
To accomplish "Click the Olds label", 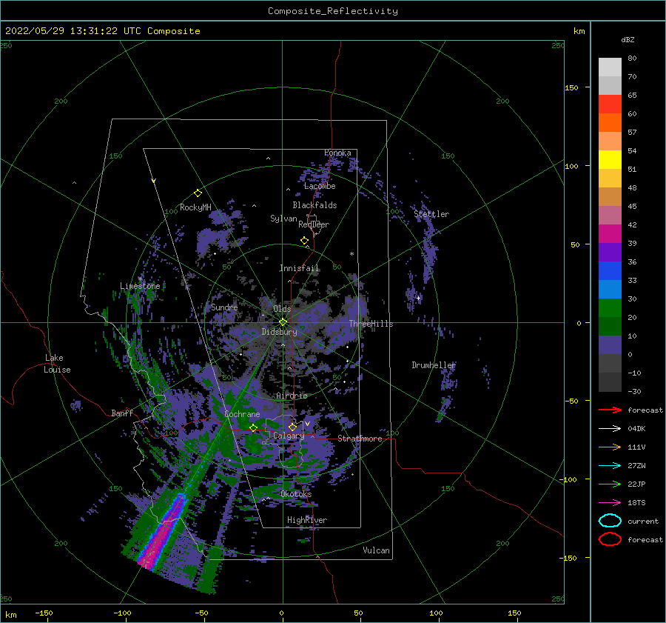I will [x=282, y=309].
